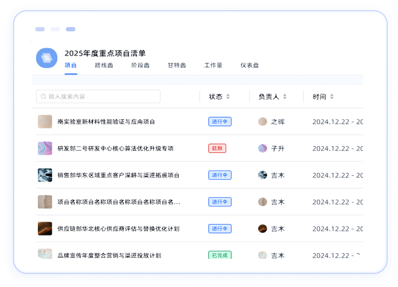This screenshot has width=398, height=287.
Task: Sort by the 状态 column arrows
Action: (x=228, y=97)
